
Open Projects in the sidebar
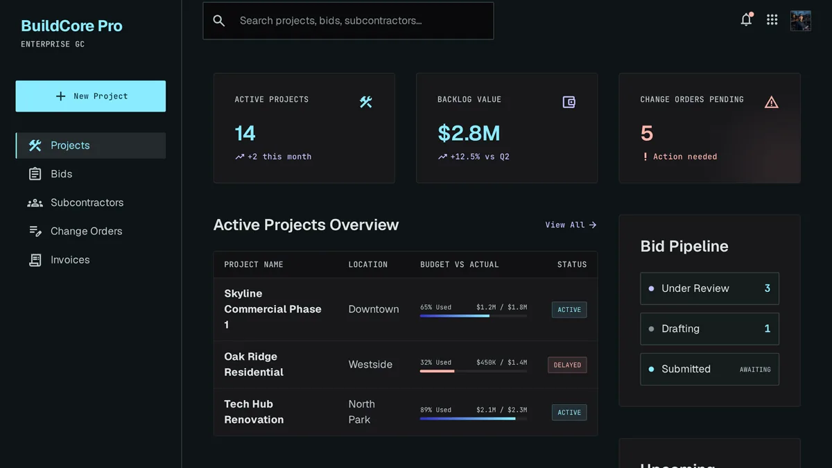pyautogui.click(x=91, y=146)
